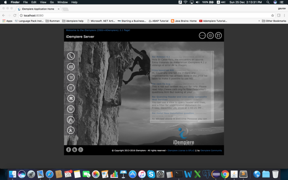Click the fork-and-knife tools icon in the header
The image size is (288, 180).
[x=218, y=35]
